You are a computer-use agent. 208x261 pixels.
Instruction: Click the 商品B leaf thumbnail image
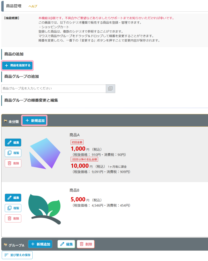[x=44, y=209]
